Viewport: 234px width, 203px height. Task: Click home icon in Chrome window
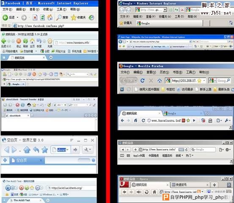pos(136,121)
